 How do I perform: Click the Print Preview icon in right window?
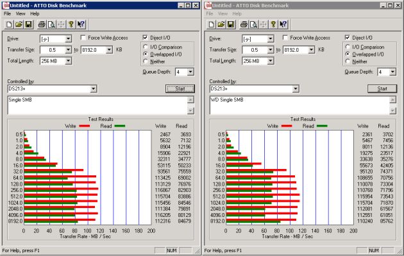pos(253,24)
